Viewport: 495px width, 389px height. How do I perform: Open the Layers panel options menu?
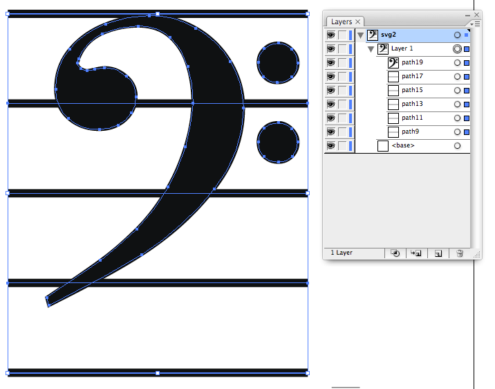coord(474,23)
